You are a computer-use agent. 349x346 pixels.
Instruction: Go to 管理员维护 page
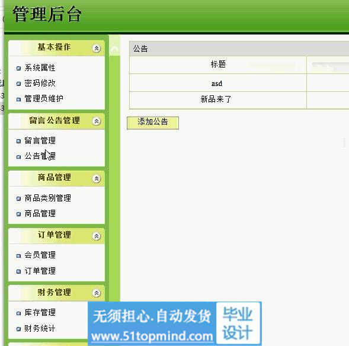pos(44,98)
